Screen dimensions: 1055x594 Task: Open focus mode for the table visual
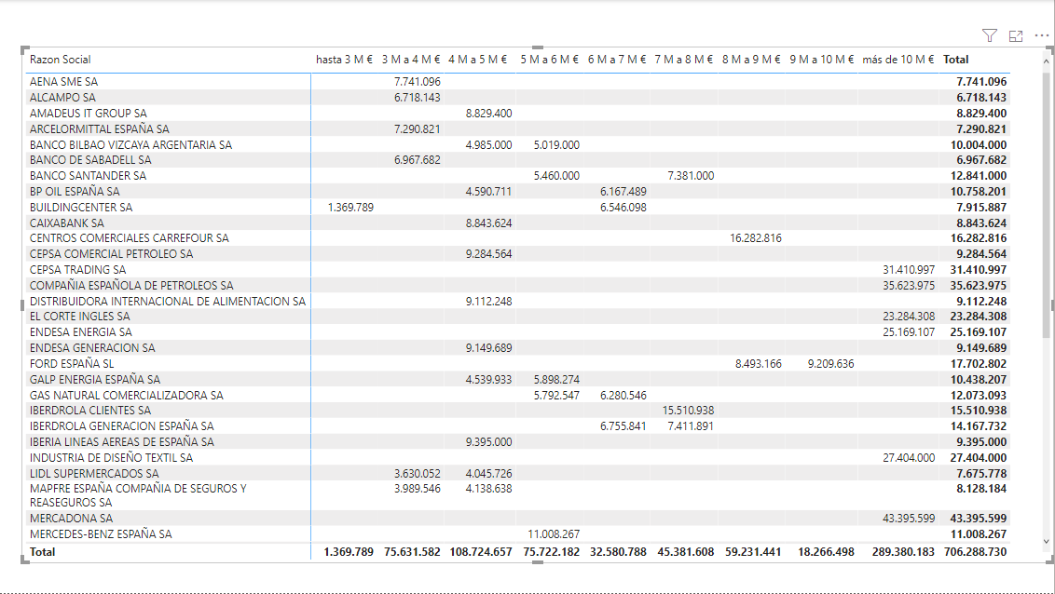click(1016, 35)
